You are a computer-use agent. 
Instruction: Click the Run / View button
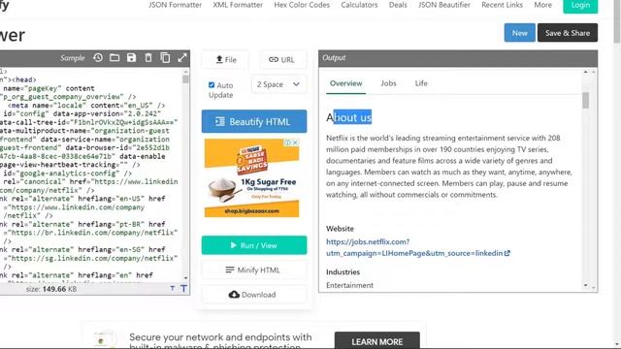pos(254,245)
